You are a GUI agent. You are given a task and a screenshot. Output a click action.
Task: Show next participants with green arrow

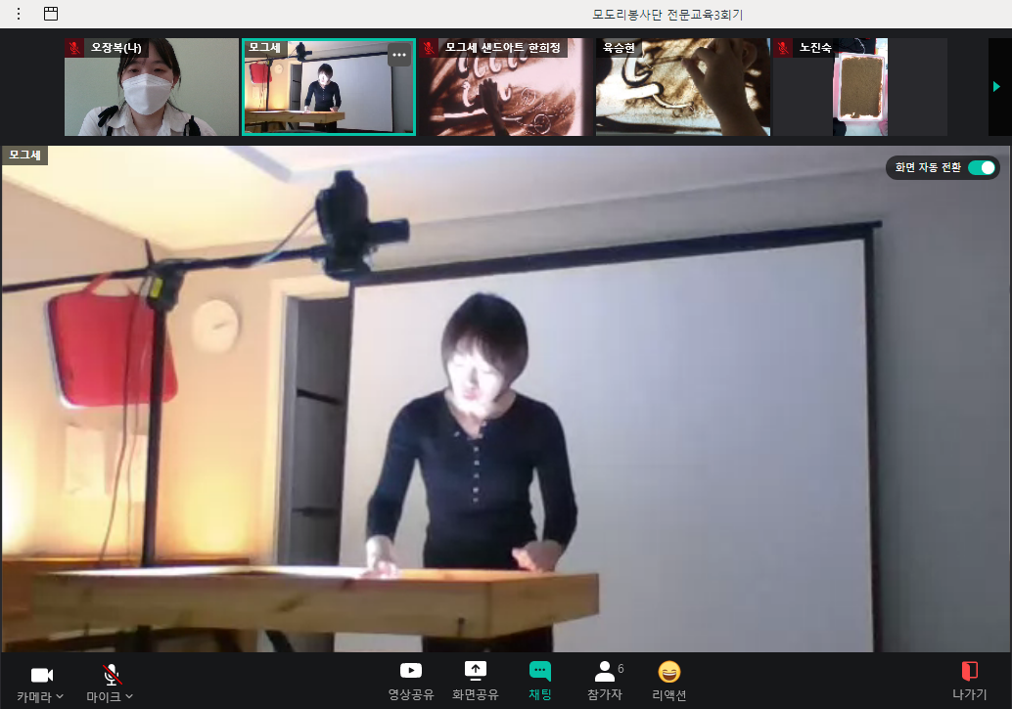(x=996, y=86)
